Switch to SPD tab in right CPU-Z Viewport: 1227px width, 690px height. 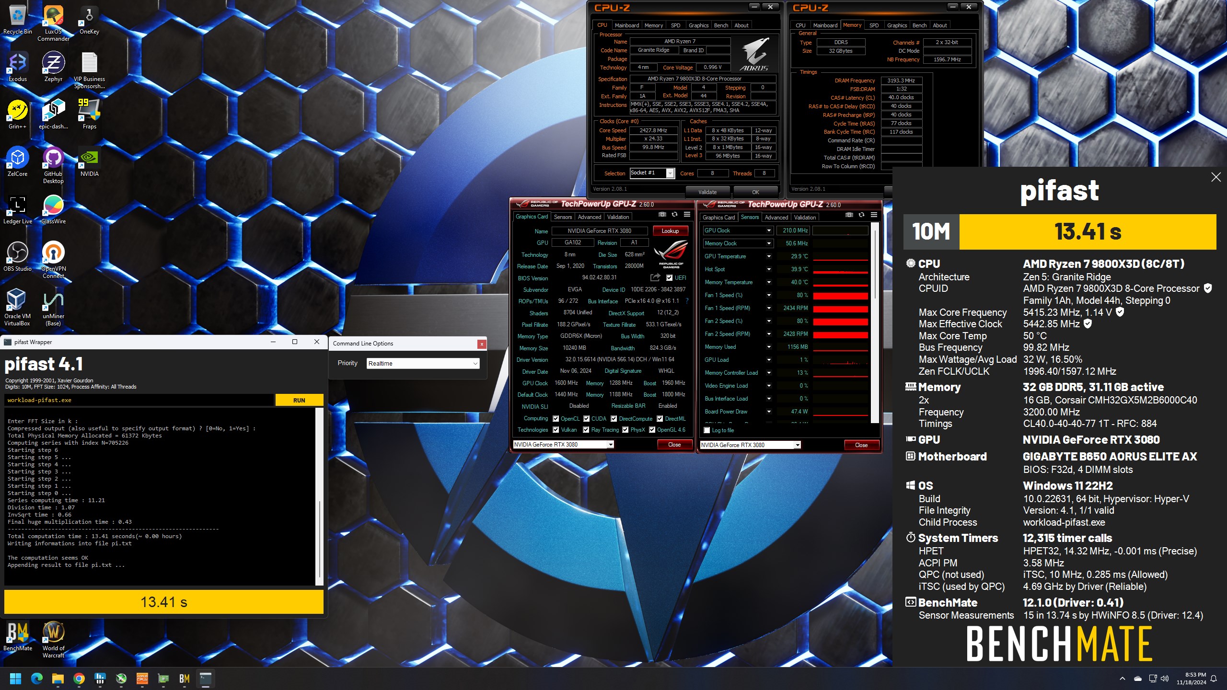click(x=874, y=25)
